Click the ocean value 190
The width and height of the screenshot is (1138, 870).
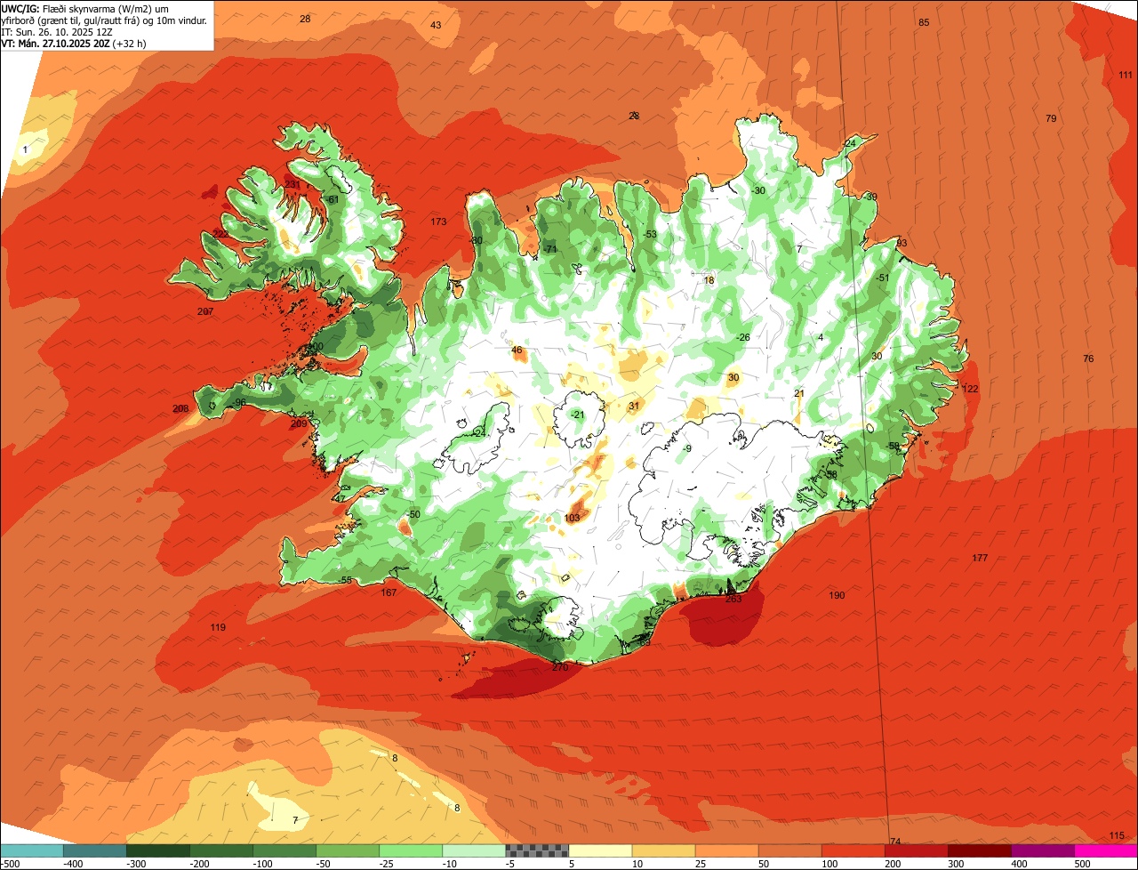(837, 595)
